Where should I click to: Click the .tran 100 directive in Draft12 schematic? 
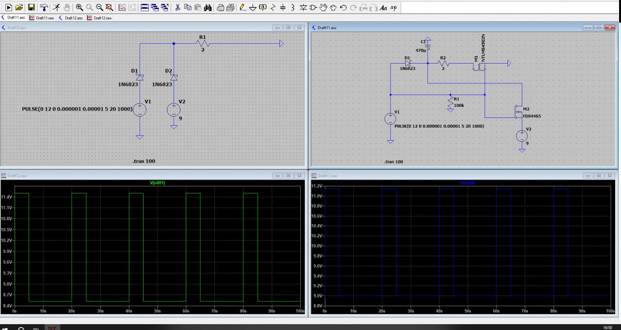(144, 161)
